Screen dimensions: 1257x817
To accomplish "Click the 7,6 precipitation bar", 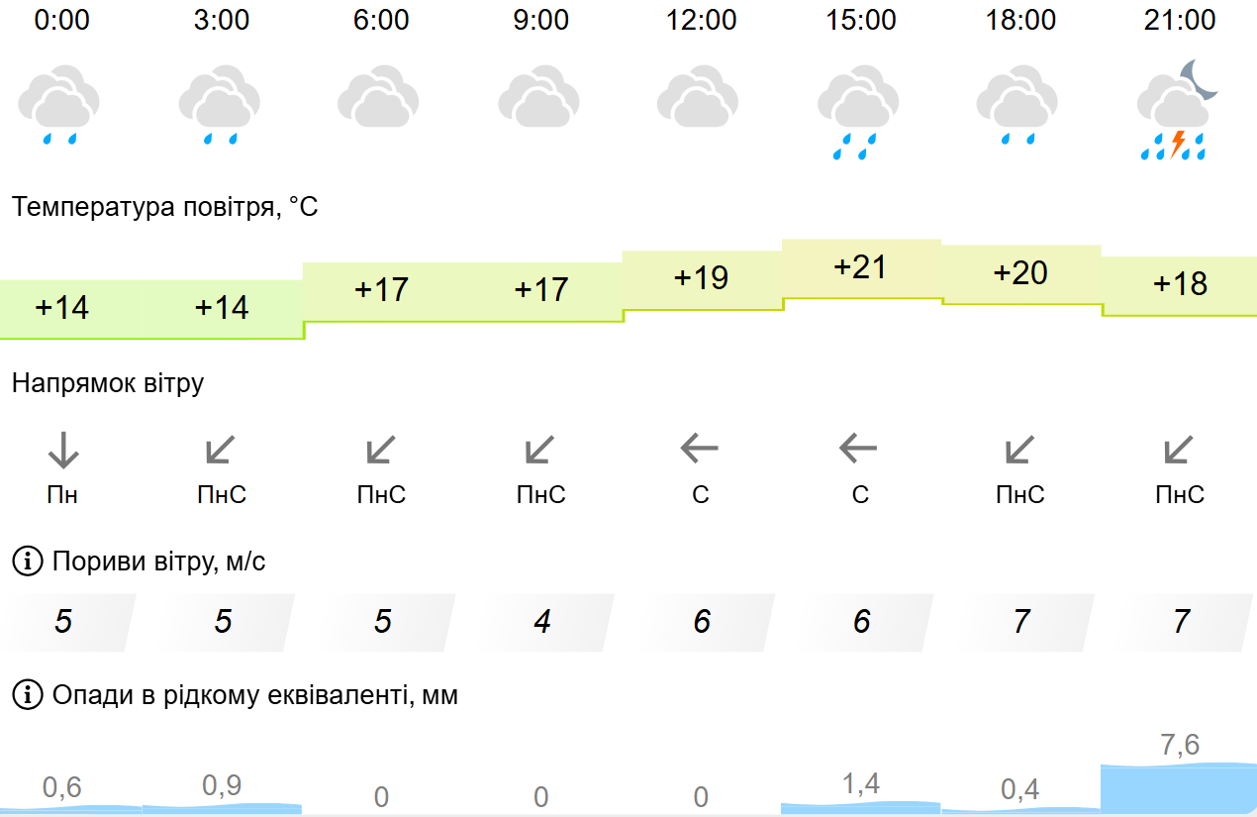I will (x=1179, y=788).
